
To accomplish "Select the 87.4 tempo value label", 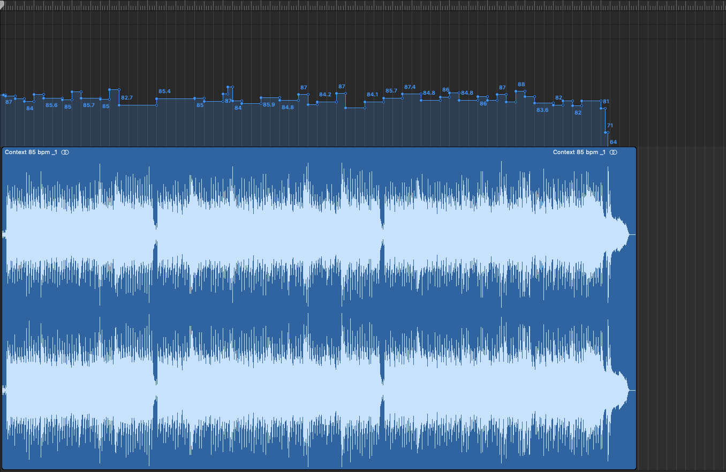I will coord(410,87).
